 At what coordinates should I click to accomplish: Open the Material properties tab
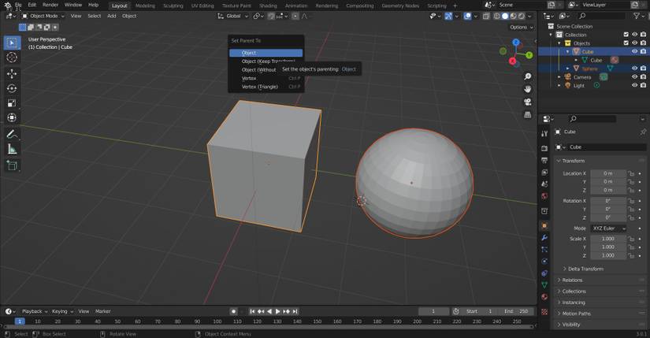[x=544, y=297]
